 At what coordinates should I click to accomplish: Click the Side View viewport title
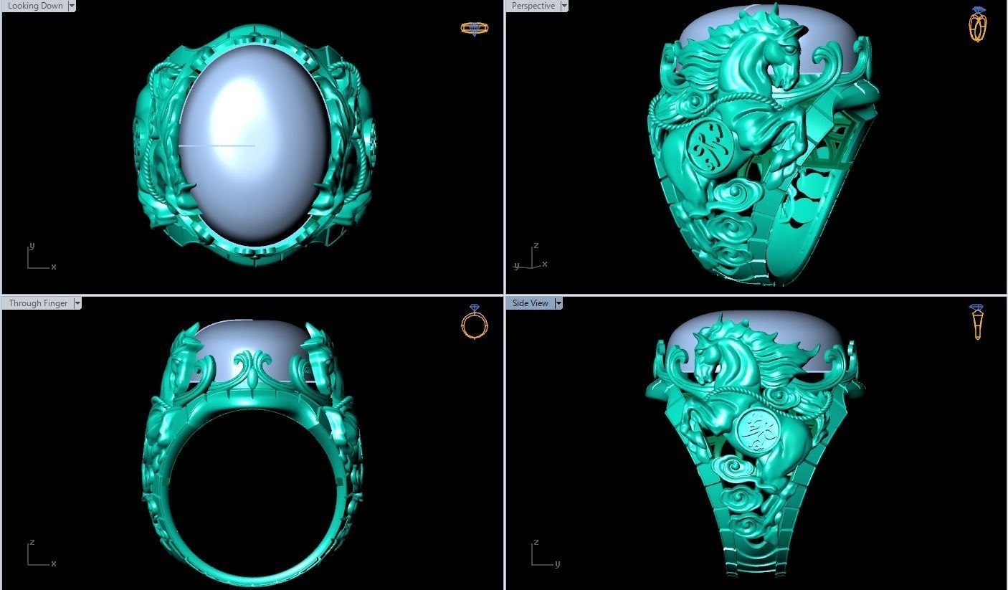(530, 303)
